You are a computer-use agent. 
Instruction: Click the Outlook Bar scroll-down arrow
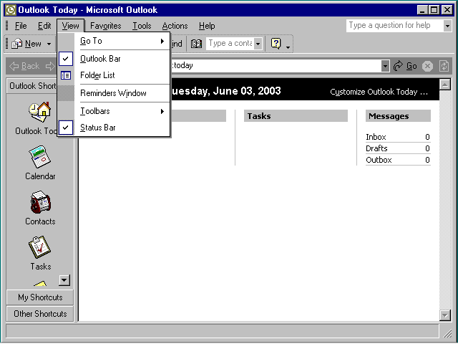pyautogui.click(x=64, y=280)
